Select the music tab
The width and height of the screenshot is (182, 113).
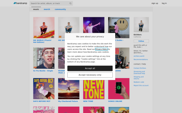[x=36, y=9]
